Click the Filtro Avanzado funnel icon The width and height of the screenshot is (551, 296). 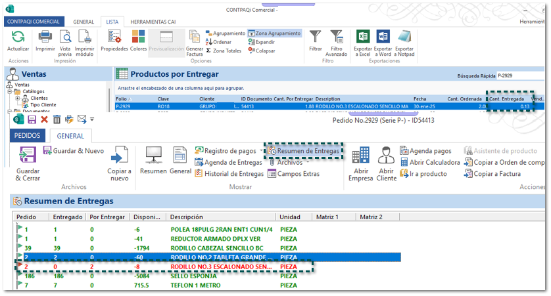pyautogui.click(x=337, y=37)
